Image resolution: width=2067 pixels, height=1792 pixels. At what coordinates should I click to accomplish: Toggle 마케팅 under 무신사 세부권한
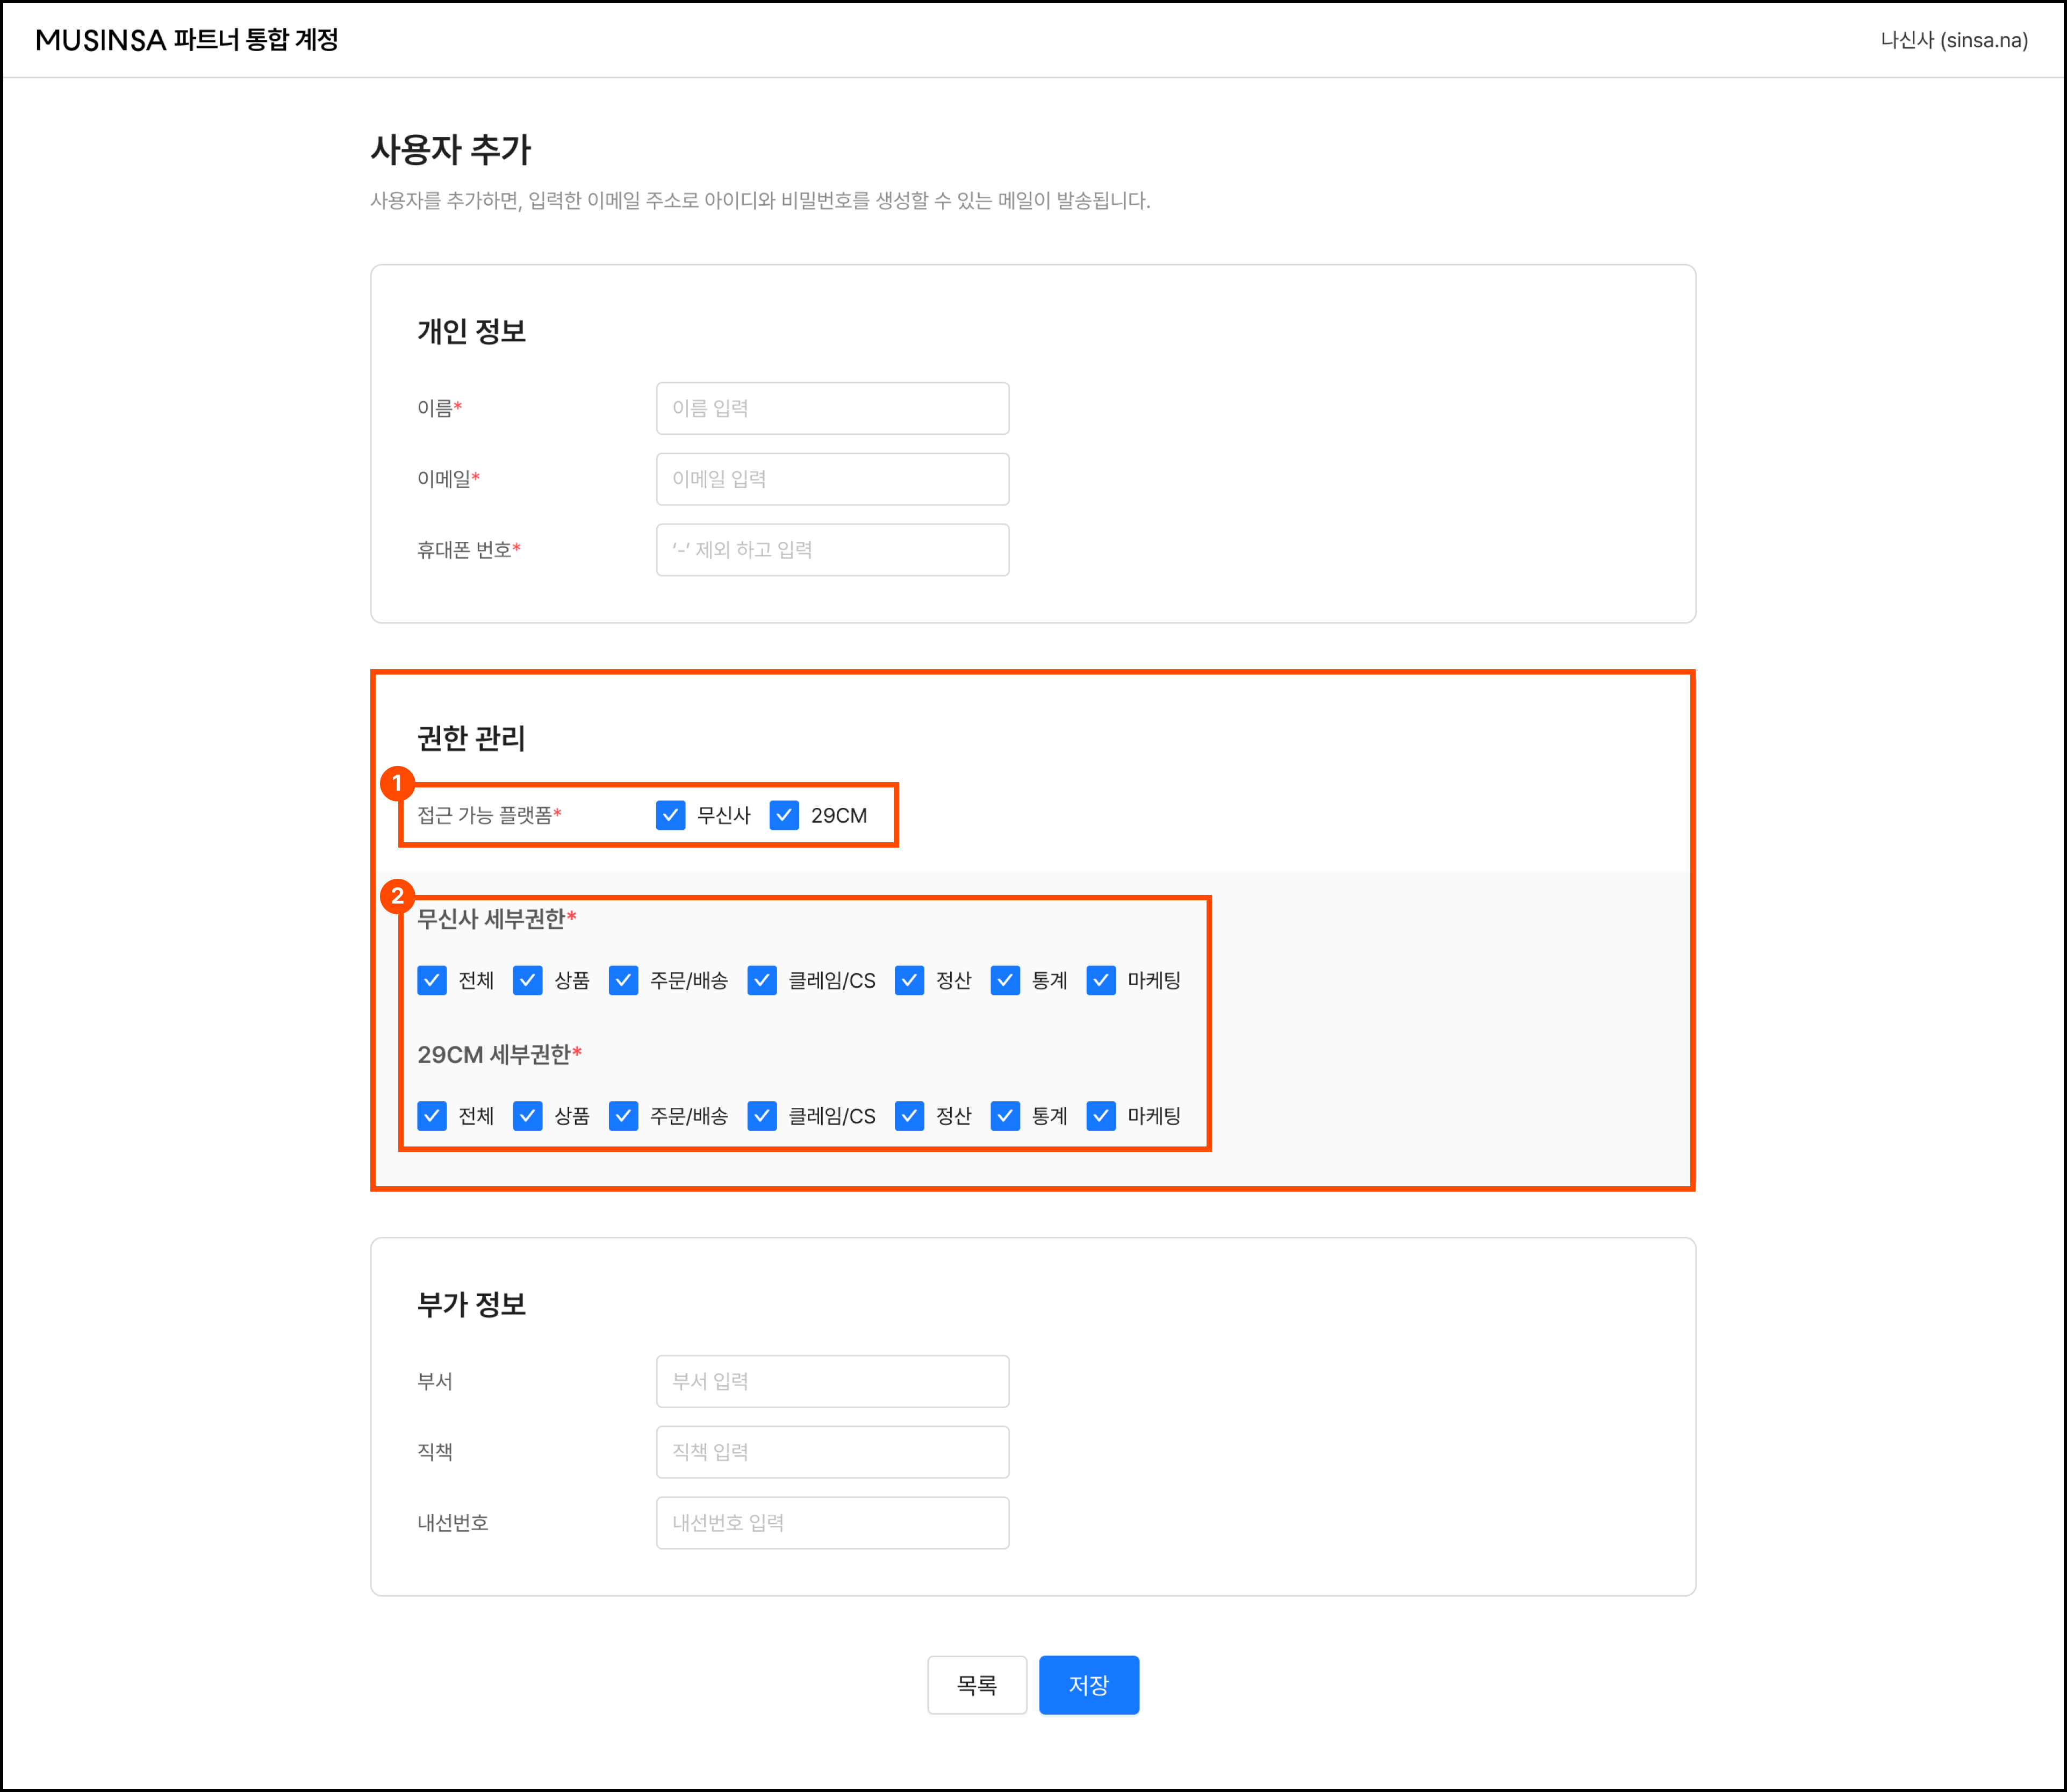coord(1101,980)
